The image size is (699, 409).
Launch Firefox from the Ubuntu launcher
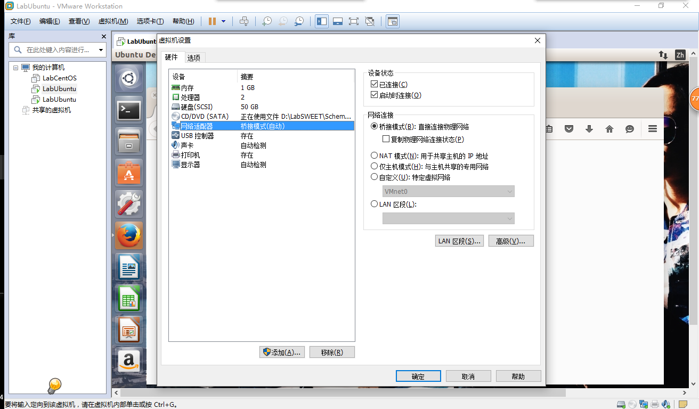pos(128,235)
